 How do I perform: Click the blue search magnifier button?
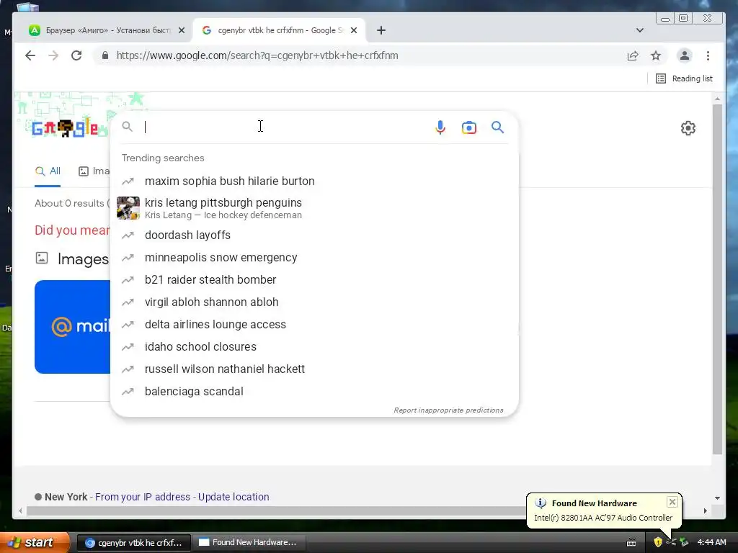497,127
